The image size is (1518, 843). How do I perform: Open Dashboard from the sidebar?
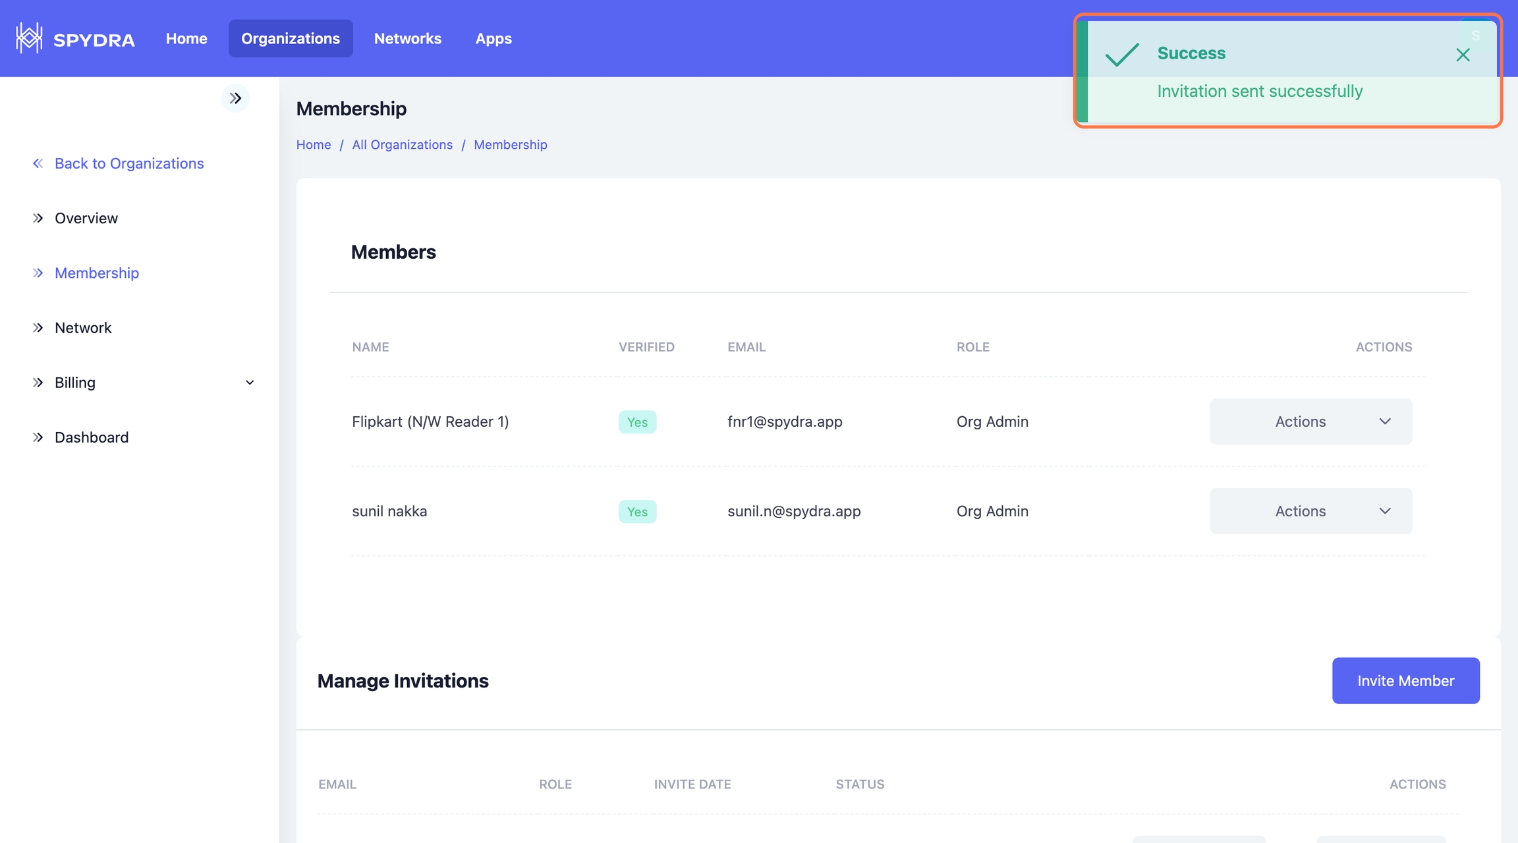92,437
